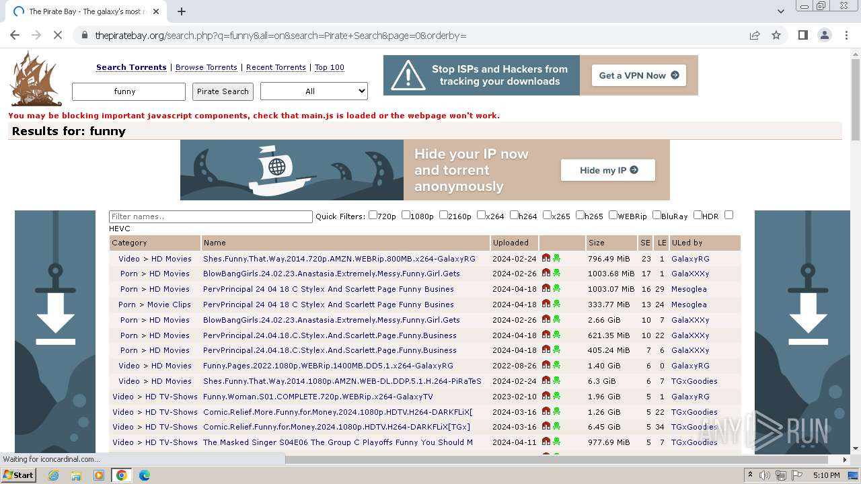Enable the 1080p quick filter
The image size is (861, 484).
tap(406, 215)
